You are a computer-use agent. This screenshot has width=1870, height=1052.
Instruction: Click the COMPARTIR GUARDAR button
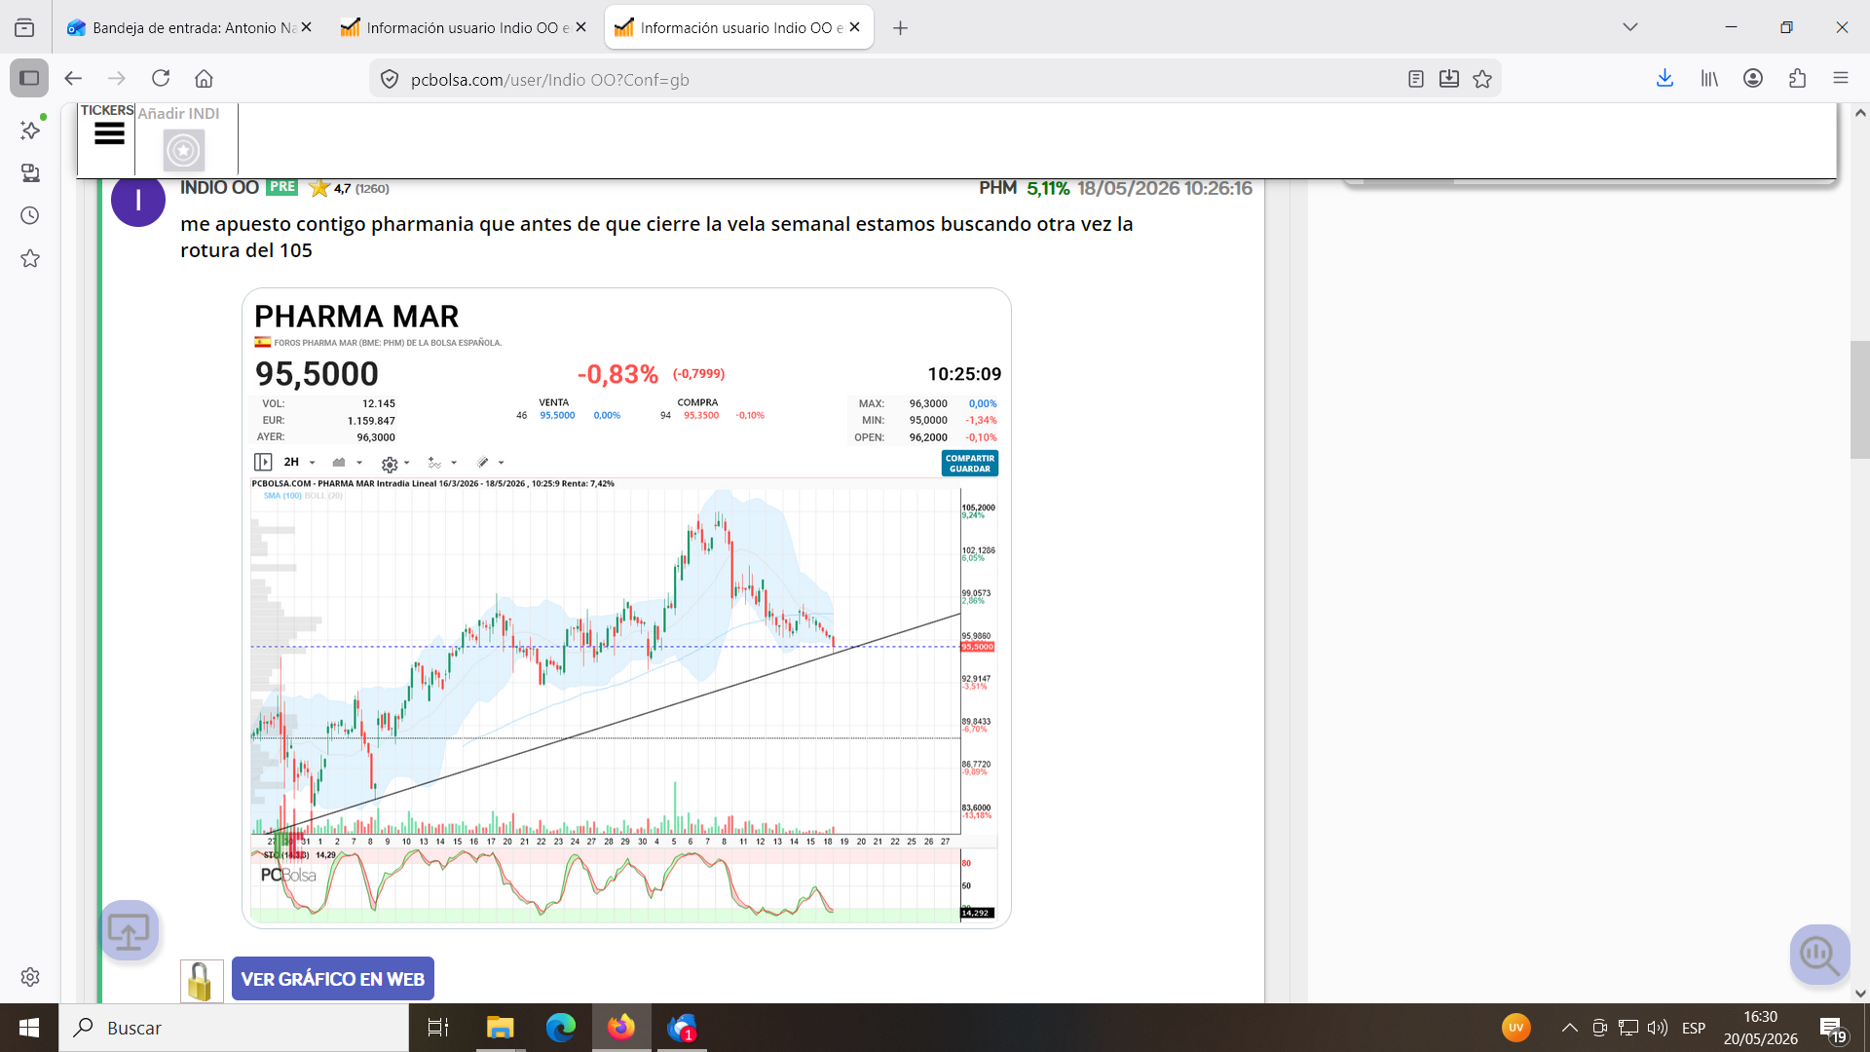point(969,464)
